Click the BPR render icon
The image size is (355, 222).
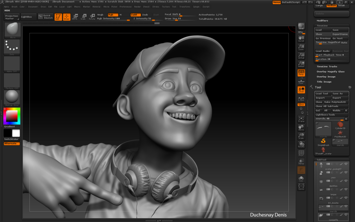[301, 26]
